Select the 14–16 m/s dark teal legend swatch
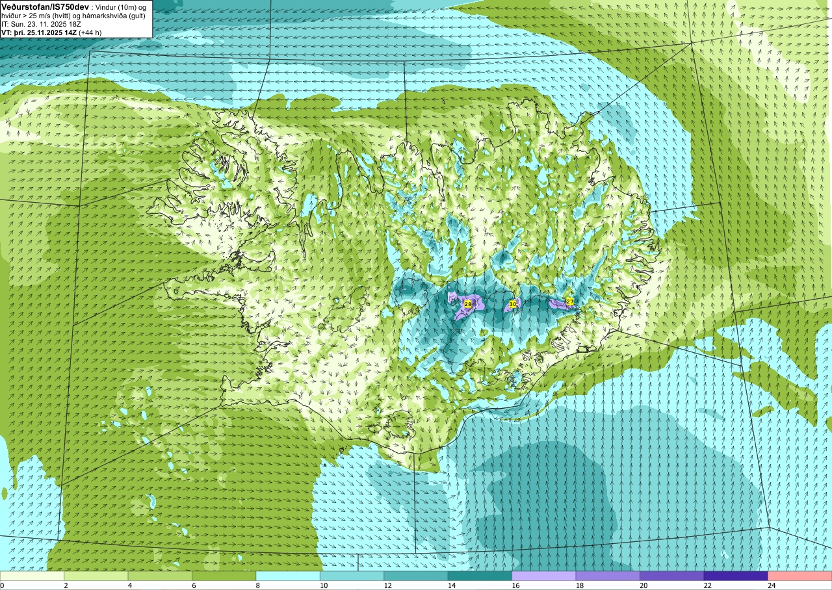Image resolution: width=832 pixels, height=590 pixels. (480, 576)
